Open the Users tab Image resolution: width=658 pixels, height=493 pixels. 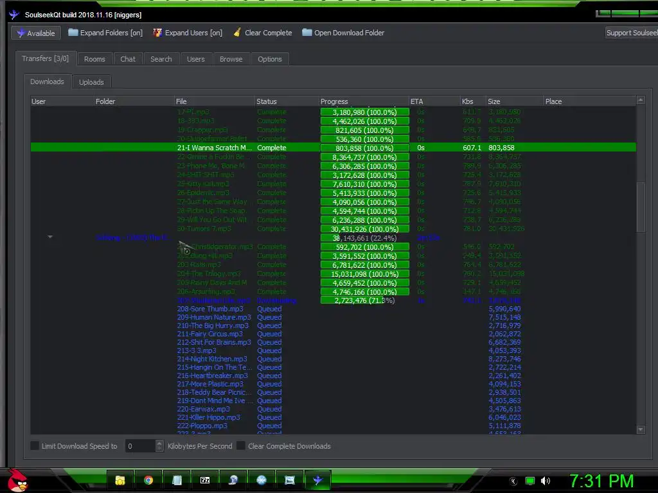[195, 59]
